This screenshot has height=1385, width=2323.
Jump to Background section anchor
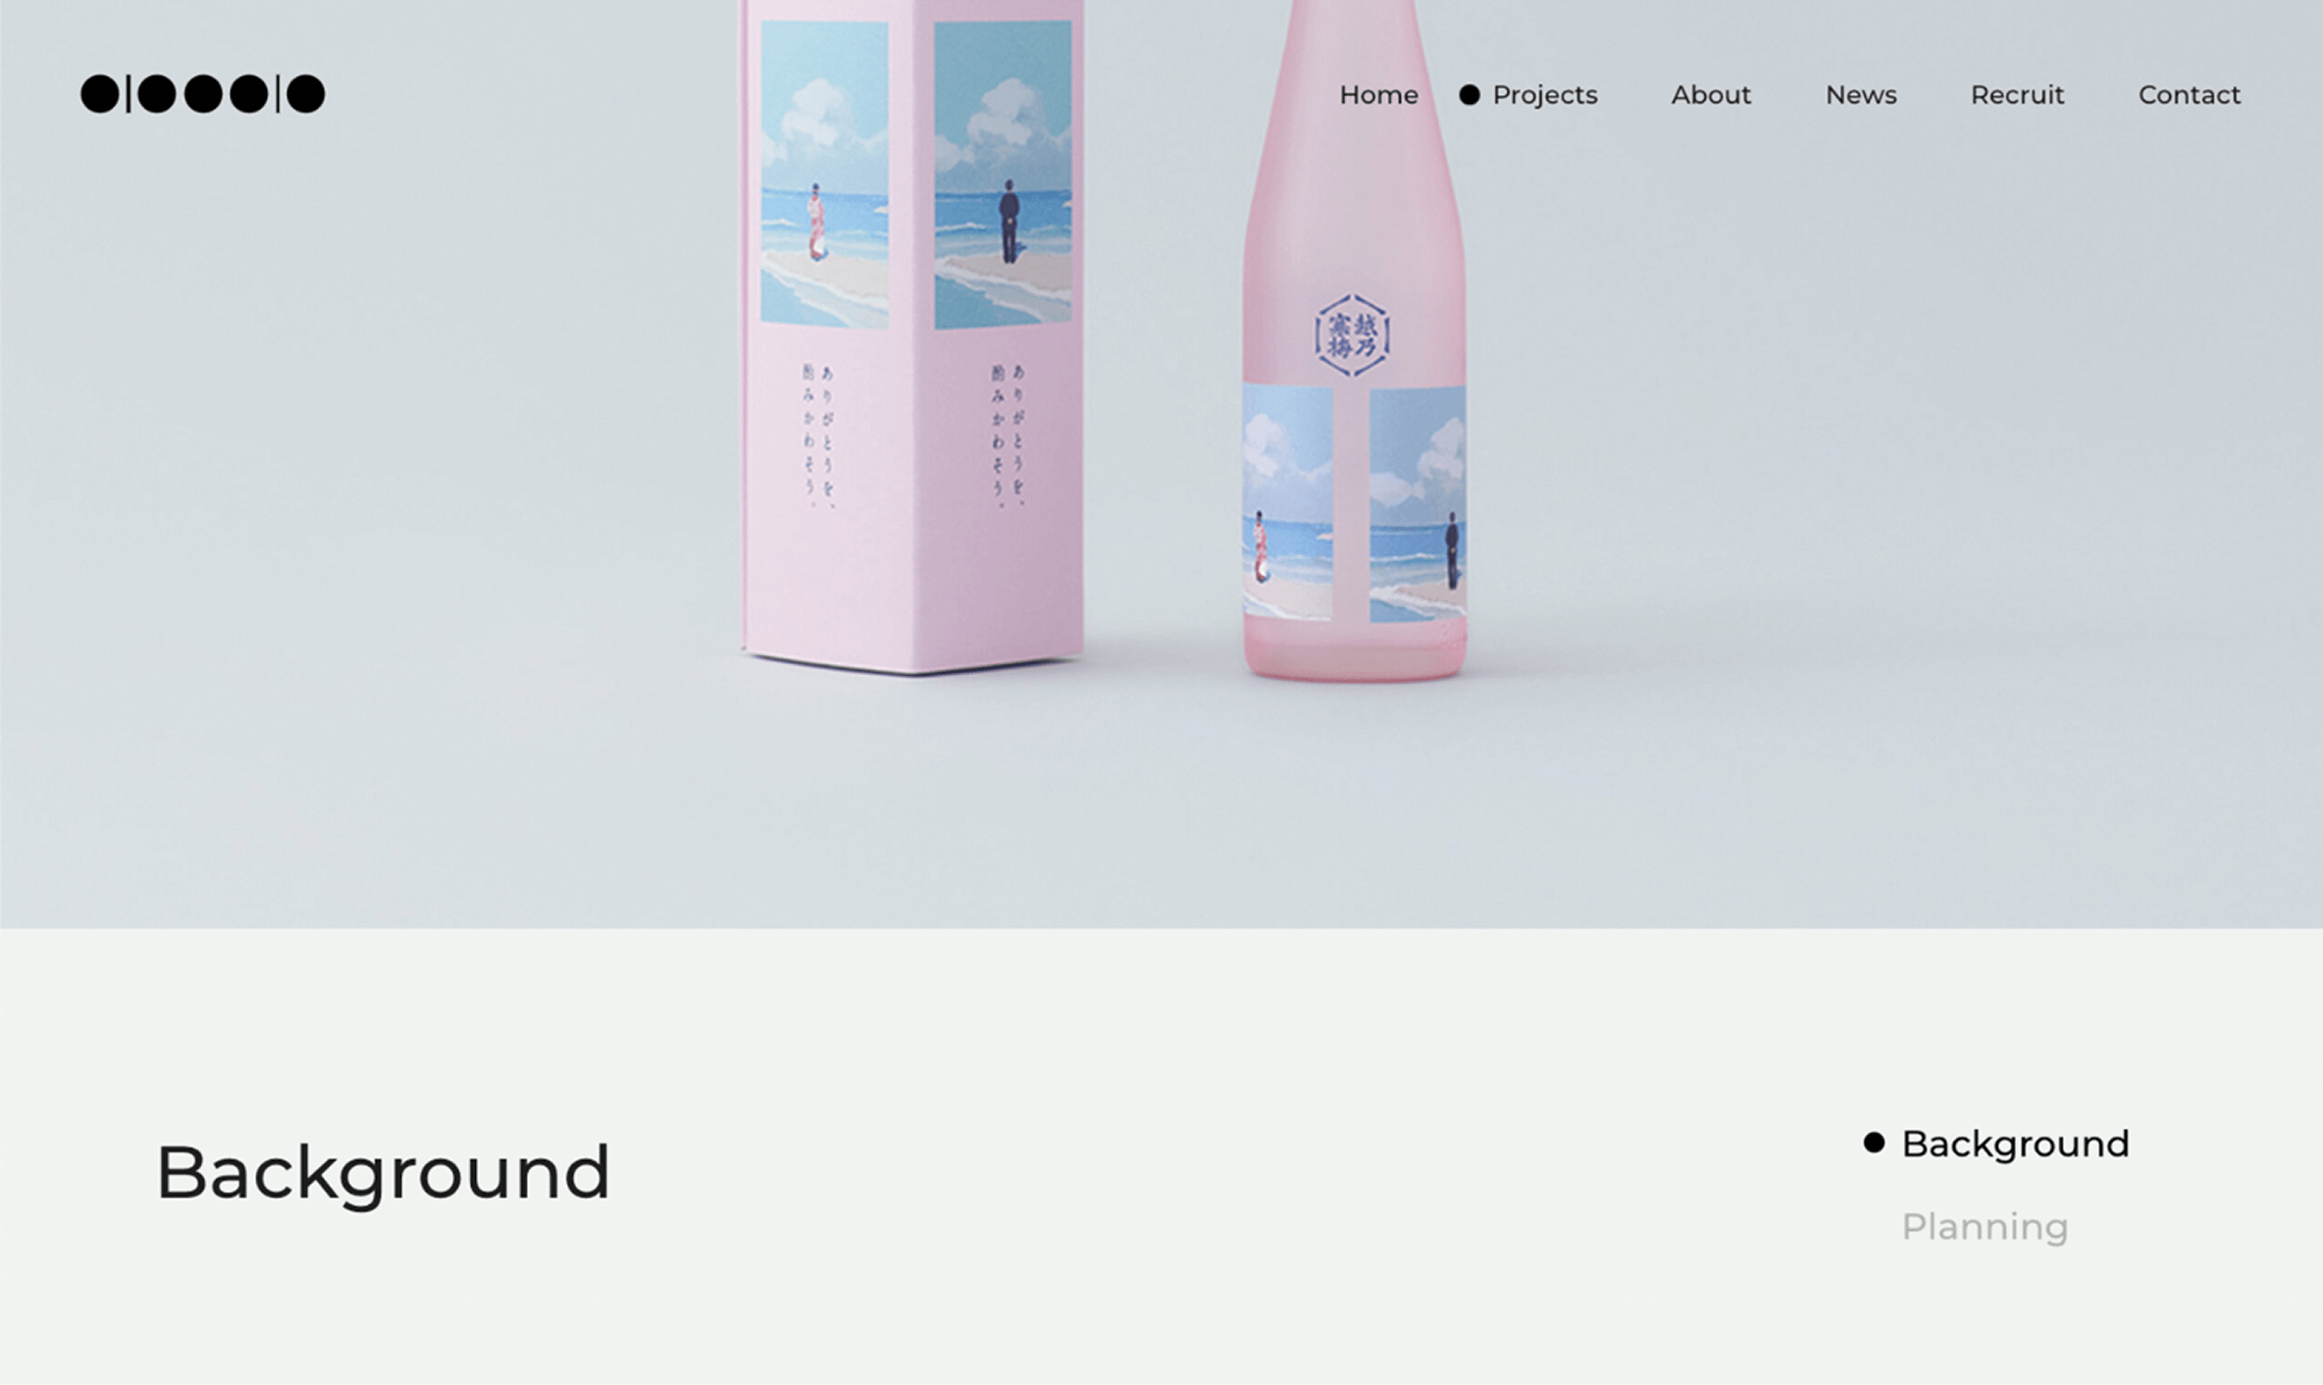pos(2015,1145)
